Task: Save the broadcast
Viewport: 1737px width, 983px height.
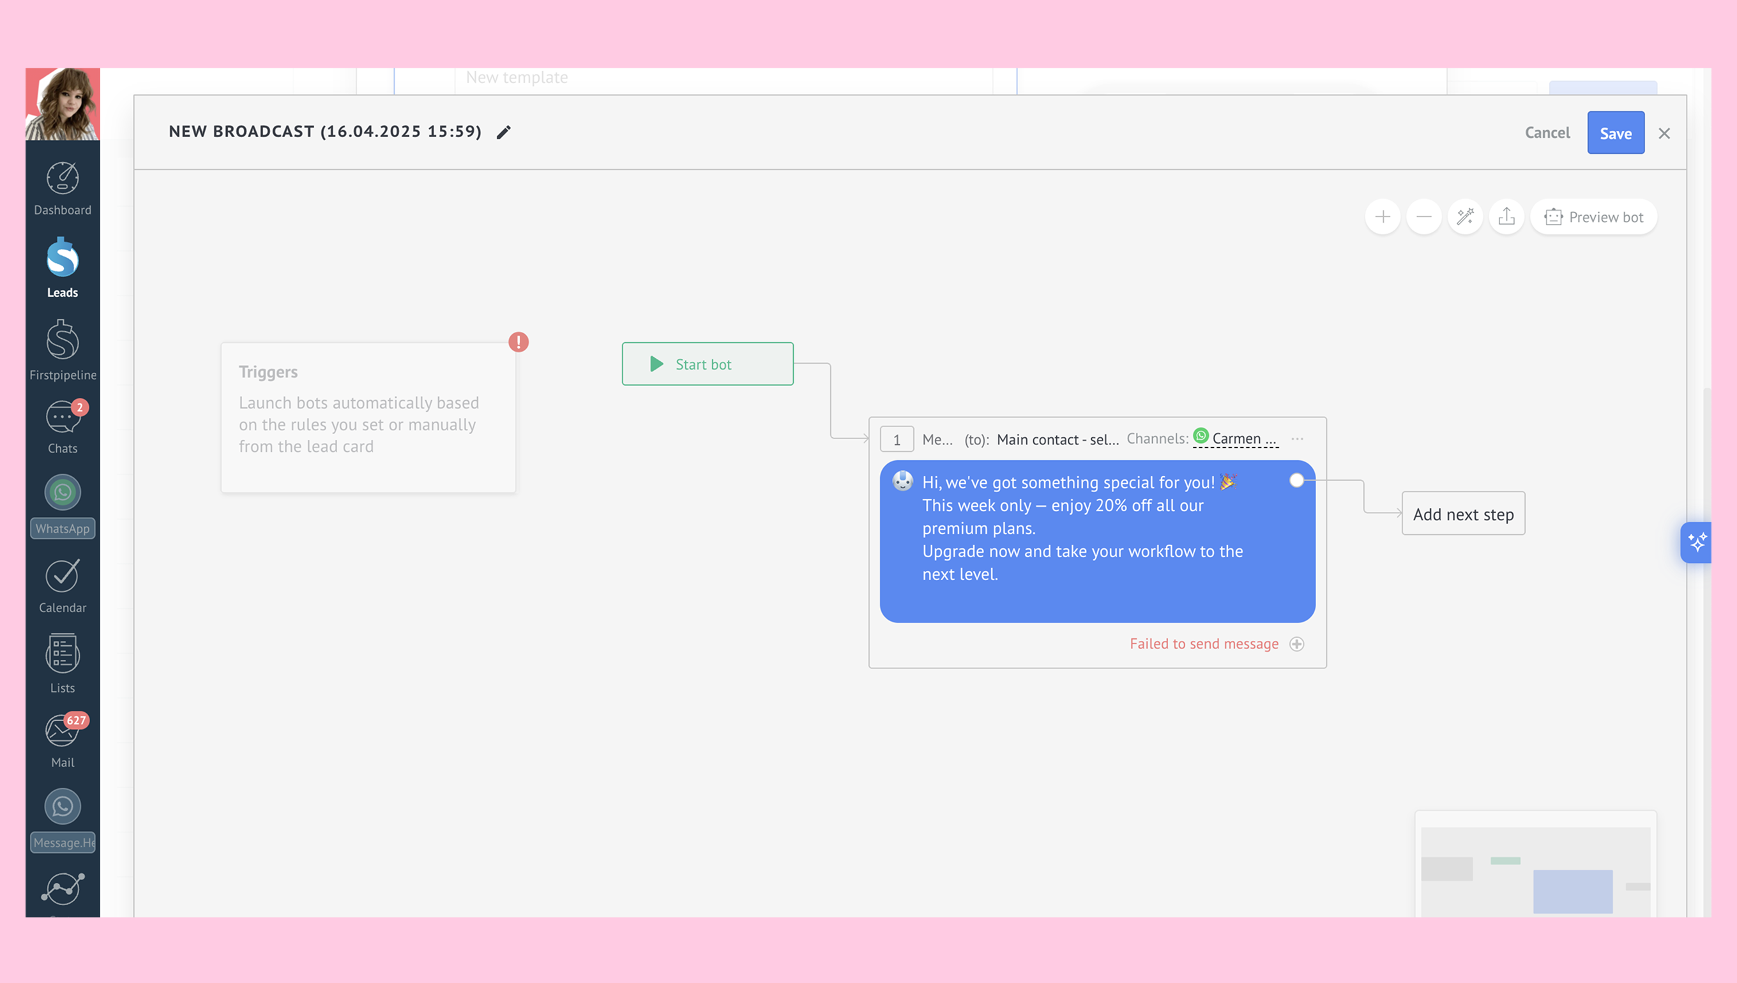Action: [1615, 133]
